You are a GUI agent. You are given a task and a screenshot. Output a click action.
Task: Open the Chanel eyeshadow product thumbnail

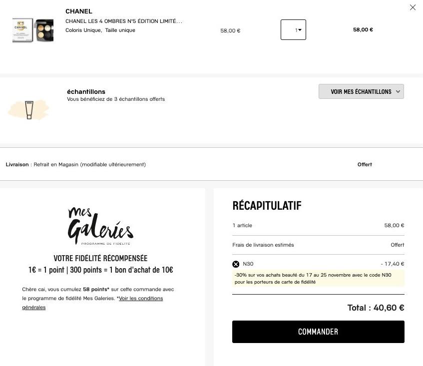click(33, 30)
